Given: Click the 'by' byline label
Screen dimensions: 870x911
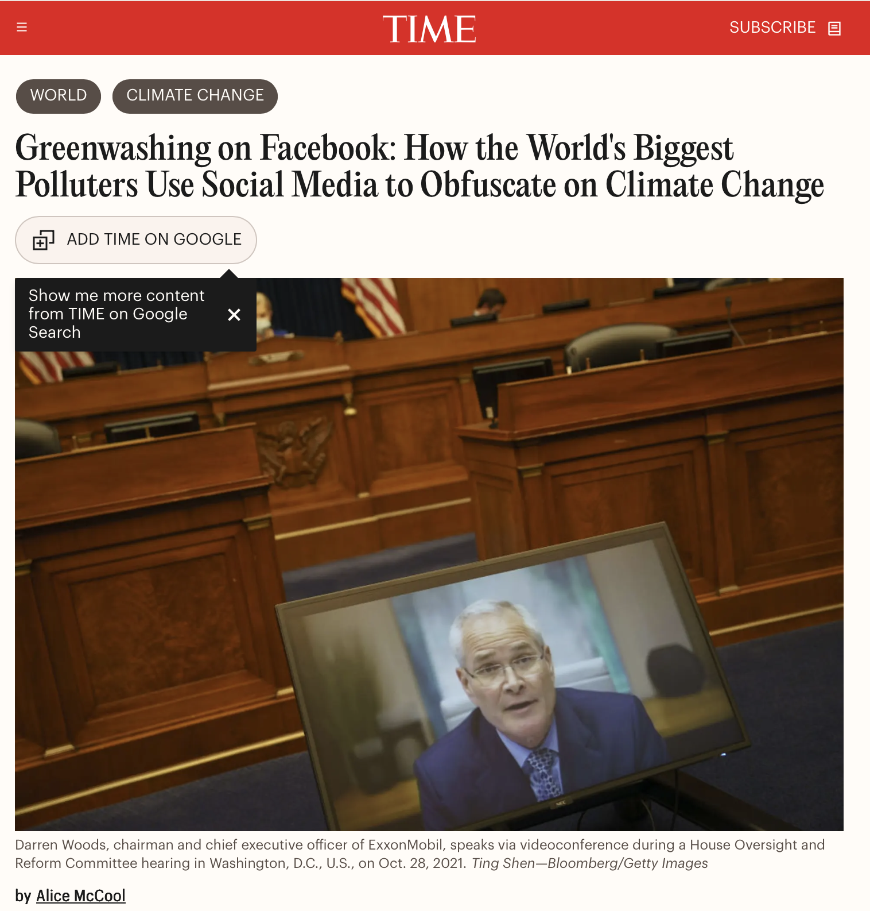Looking at the screenshot, I should point(23,895).
